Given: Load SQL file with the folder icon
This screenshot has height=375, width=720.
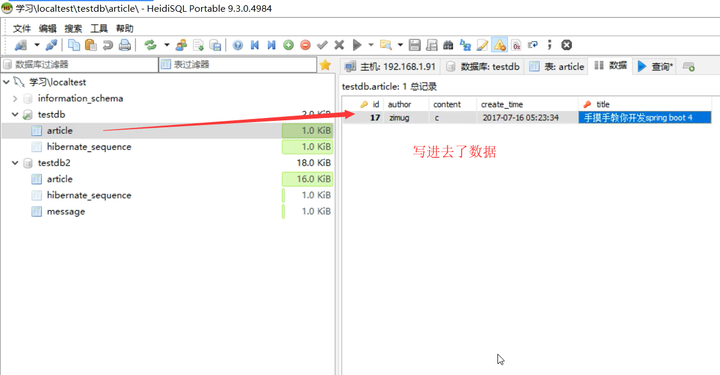Looking at the screenshot, I should click(386, 45).
